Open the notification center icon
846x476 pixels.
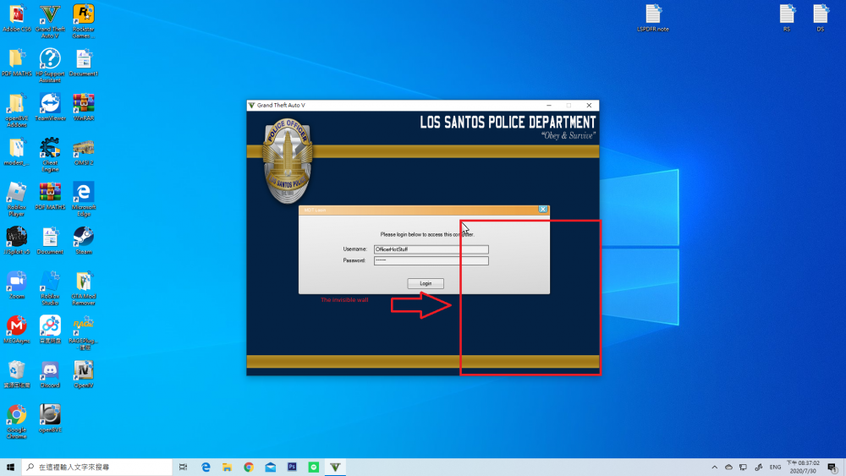coord(832,468)
